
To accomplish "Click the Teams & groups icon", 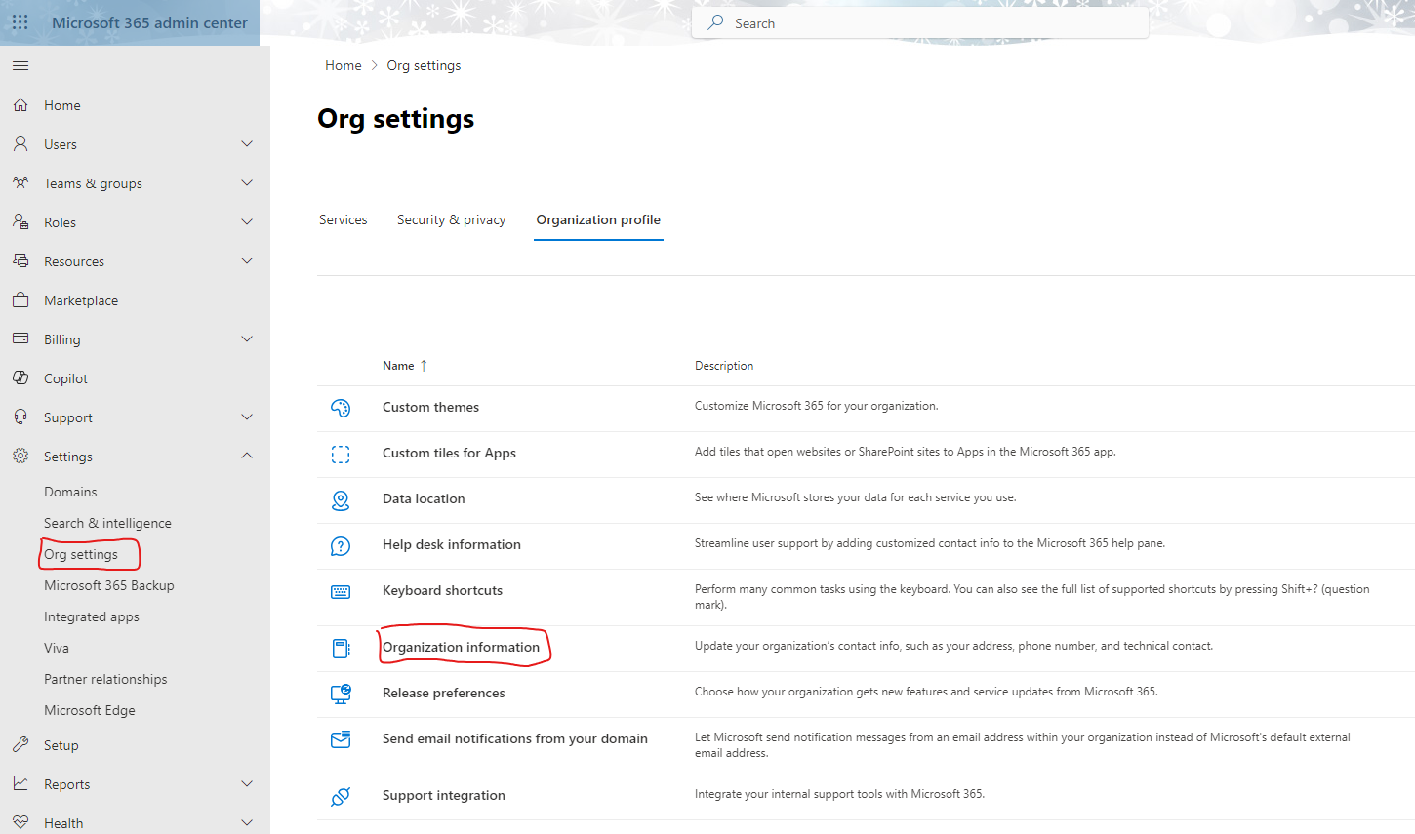I will (20, 182).
